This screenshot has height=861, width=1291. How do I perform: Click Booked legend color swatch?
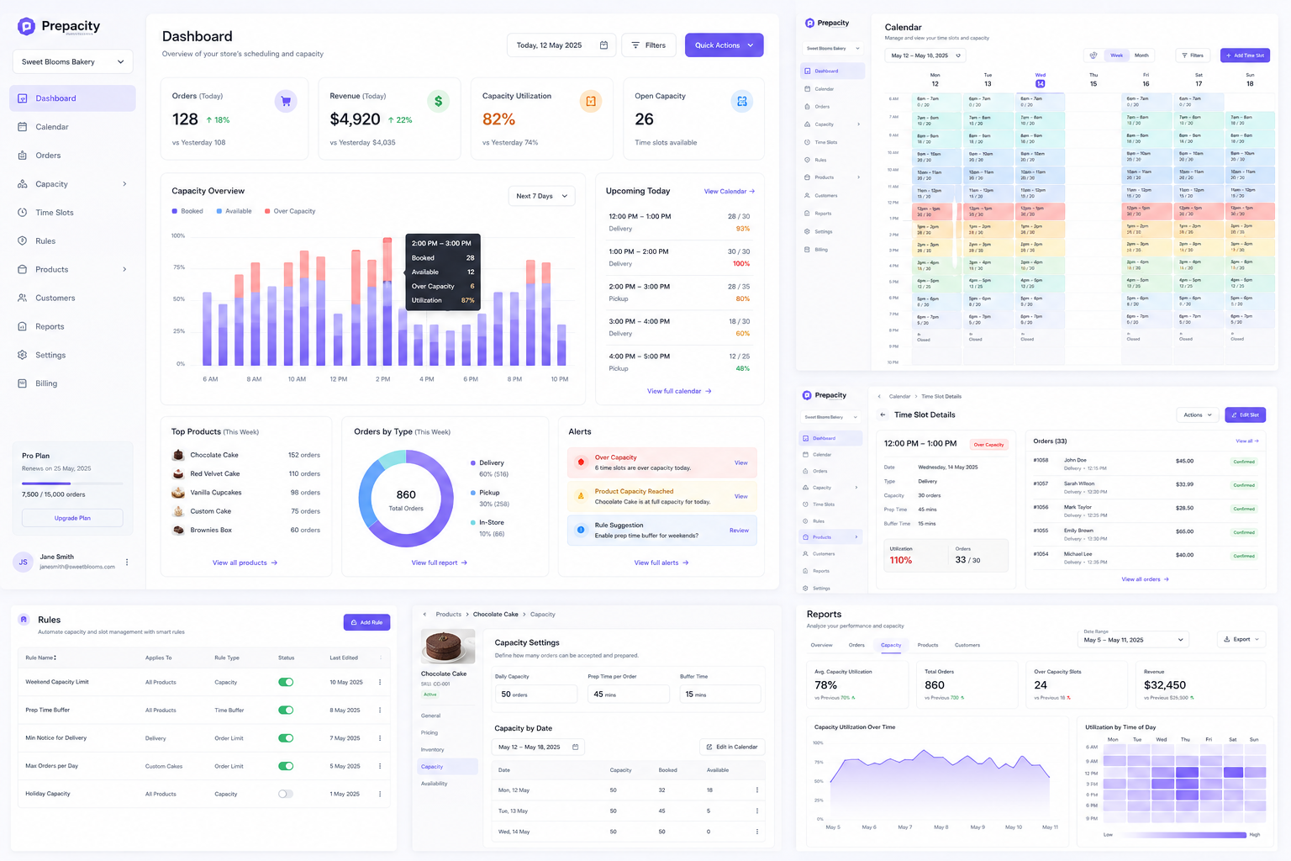[175, 211]
